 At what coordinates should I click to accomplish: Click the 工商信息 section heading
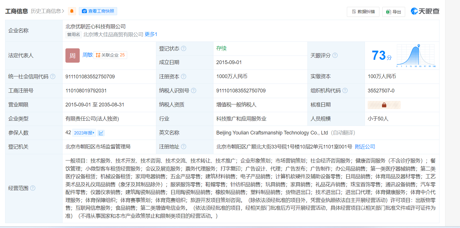[17, 11]
